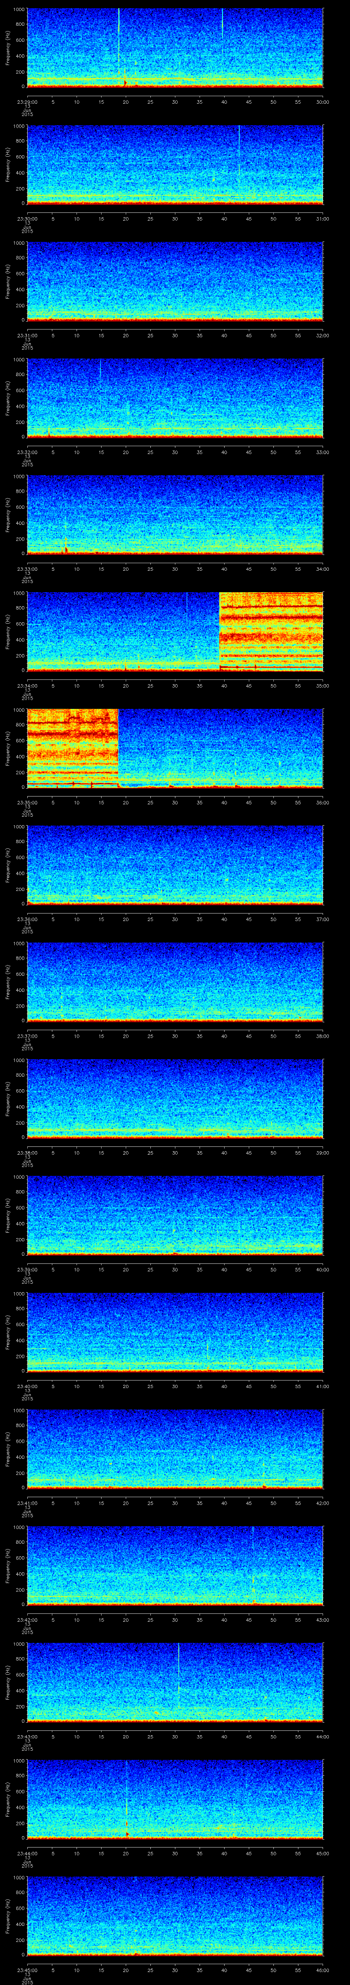Click the 44:00 end time label
The width and height of the screenshot is (350, 1985).
pyautogui.click(x=322, y=1736)
